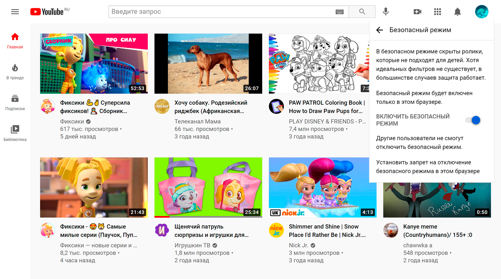Open video title Kanye meme (Countryhumans)
This screenshot has width=501, height=279.
(438, 231)
